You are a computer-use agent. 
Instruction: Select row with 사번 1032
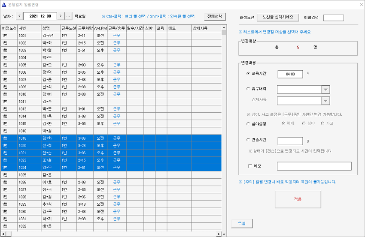tap(111, 226)
